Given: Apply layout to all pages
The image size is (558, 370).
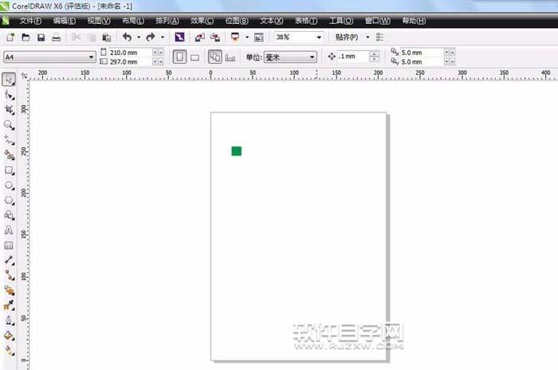Looking at the screenshot, I should click(x=215, y=56).
